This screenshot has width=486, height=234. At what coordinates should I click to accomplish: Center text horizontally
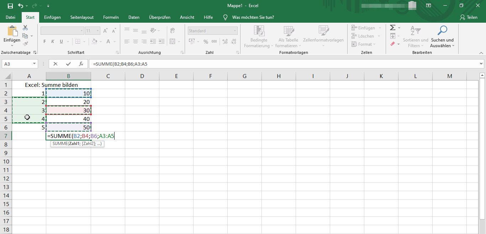pos(136,41)
